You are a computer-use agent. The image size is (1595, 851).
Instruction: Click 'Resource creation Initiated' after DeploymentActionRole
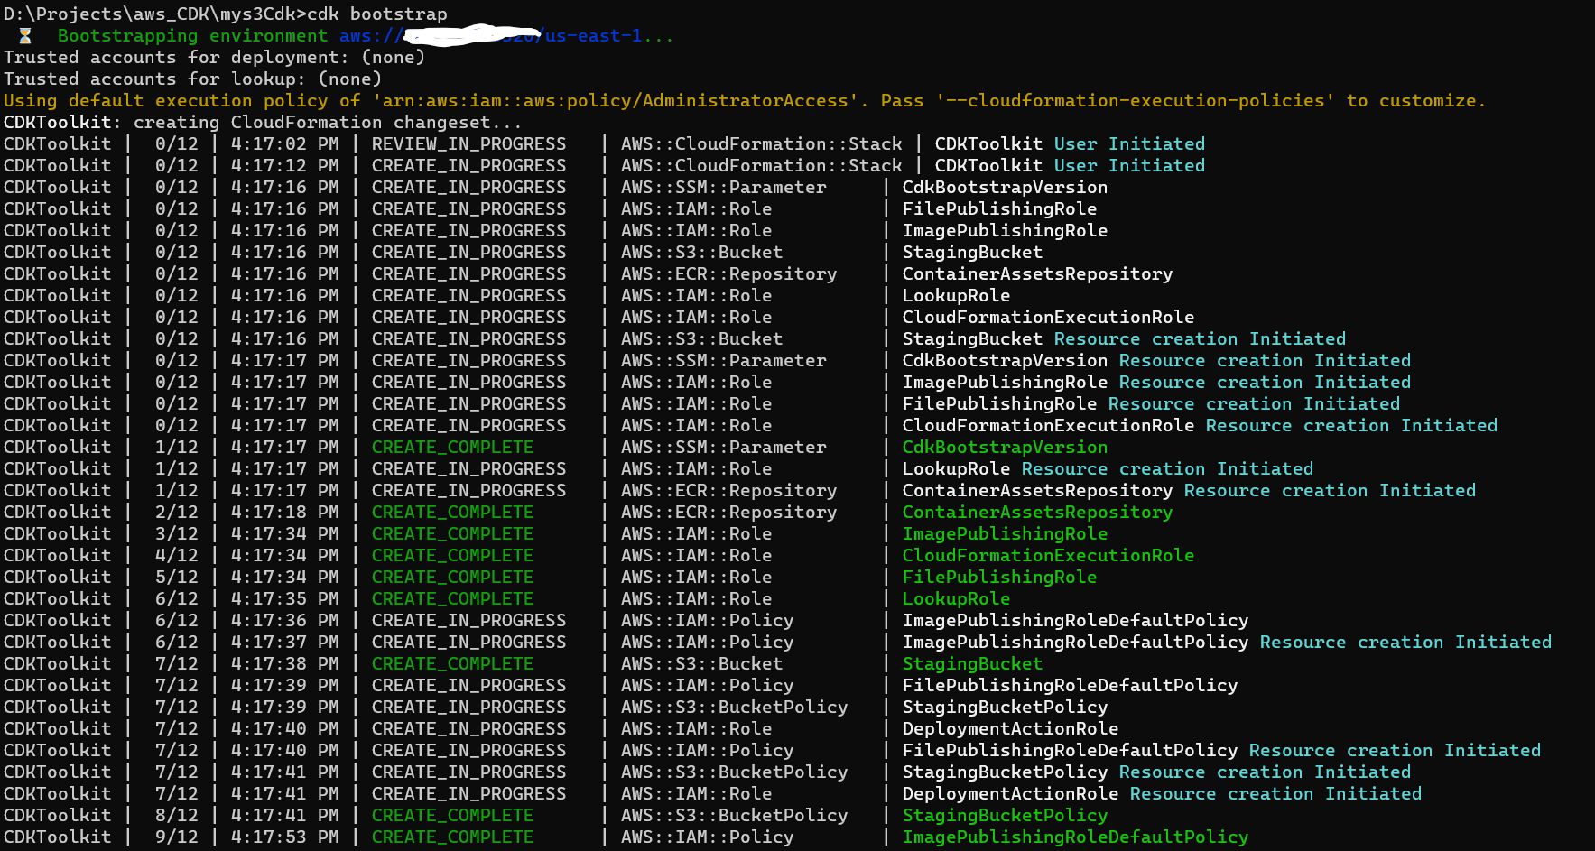[1275, 794]
